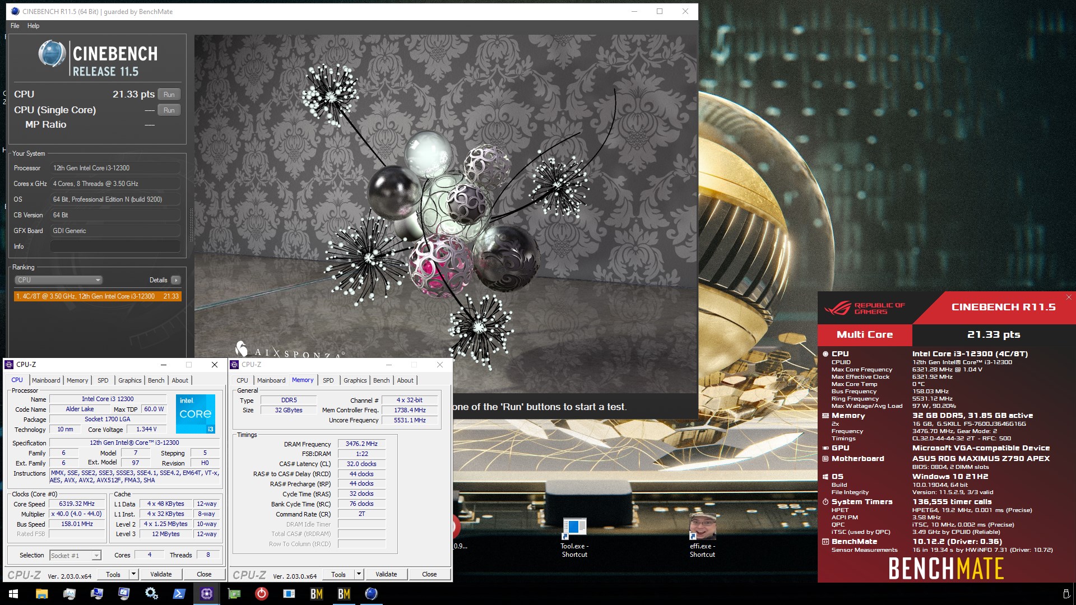Open Bench tab in Memory CPU-Z window

click(x=382, y=380)
